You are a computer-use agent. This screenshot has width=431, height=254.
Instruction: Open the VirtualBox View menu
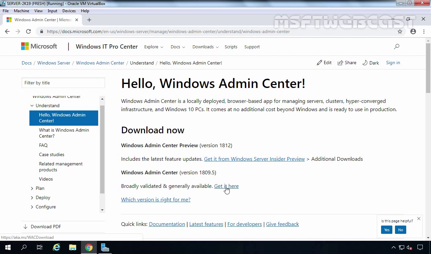pyautogui.click(x=38, y=11)
